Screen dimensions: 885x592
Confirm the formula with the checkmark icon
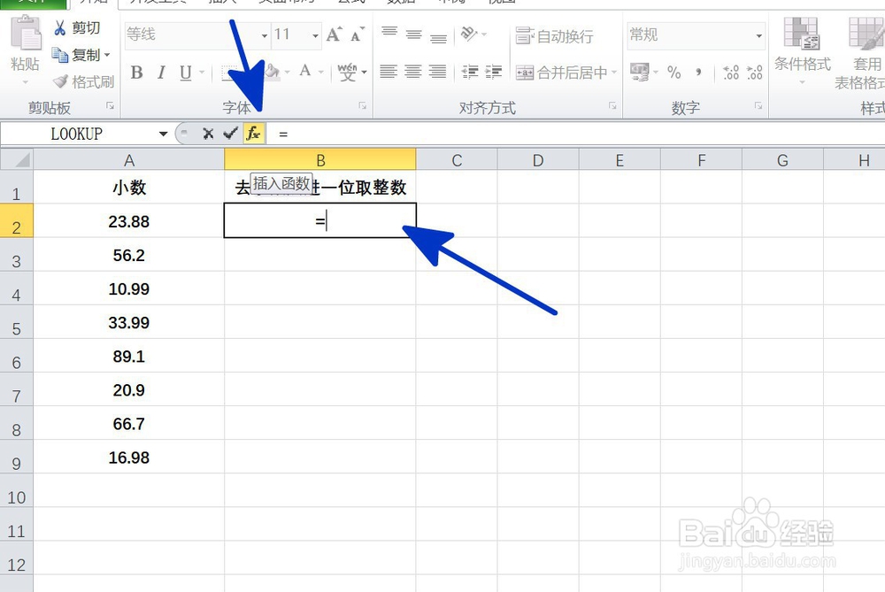pyautogui.click(x=231, y=134)
